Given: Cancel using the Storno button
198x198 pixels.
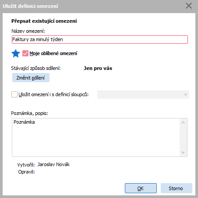Looking at the screenshot, I should [177, 188].
